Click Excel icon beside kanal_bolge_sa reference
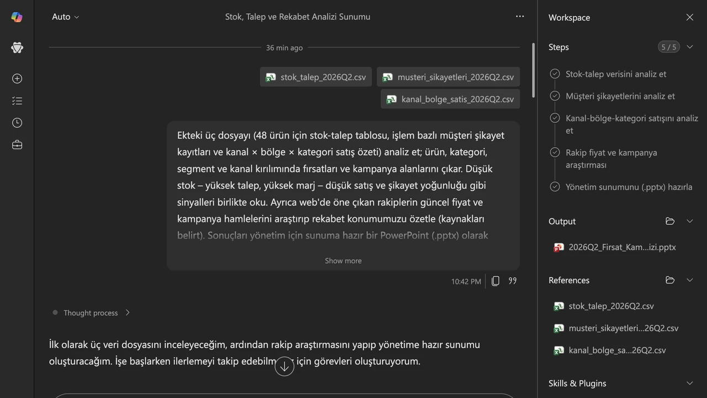Screen dimensions: 707x398 [558, 350]
